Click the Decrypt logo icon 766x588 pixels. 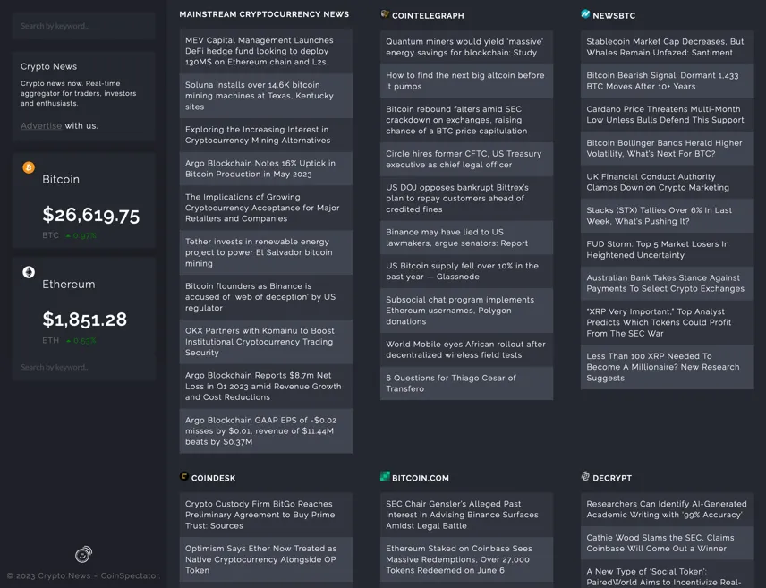[585, 476]
